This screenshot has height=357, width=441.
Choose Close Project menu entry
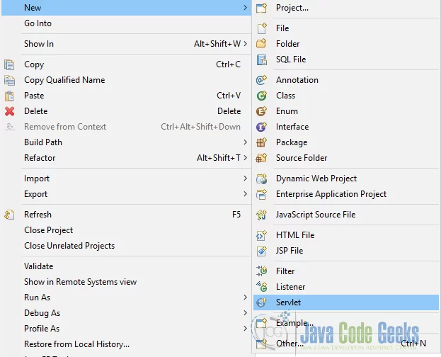point(126,230)
